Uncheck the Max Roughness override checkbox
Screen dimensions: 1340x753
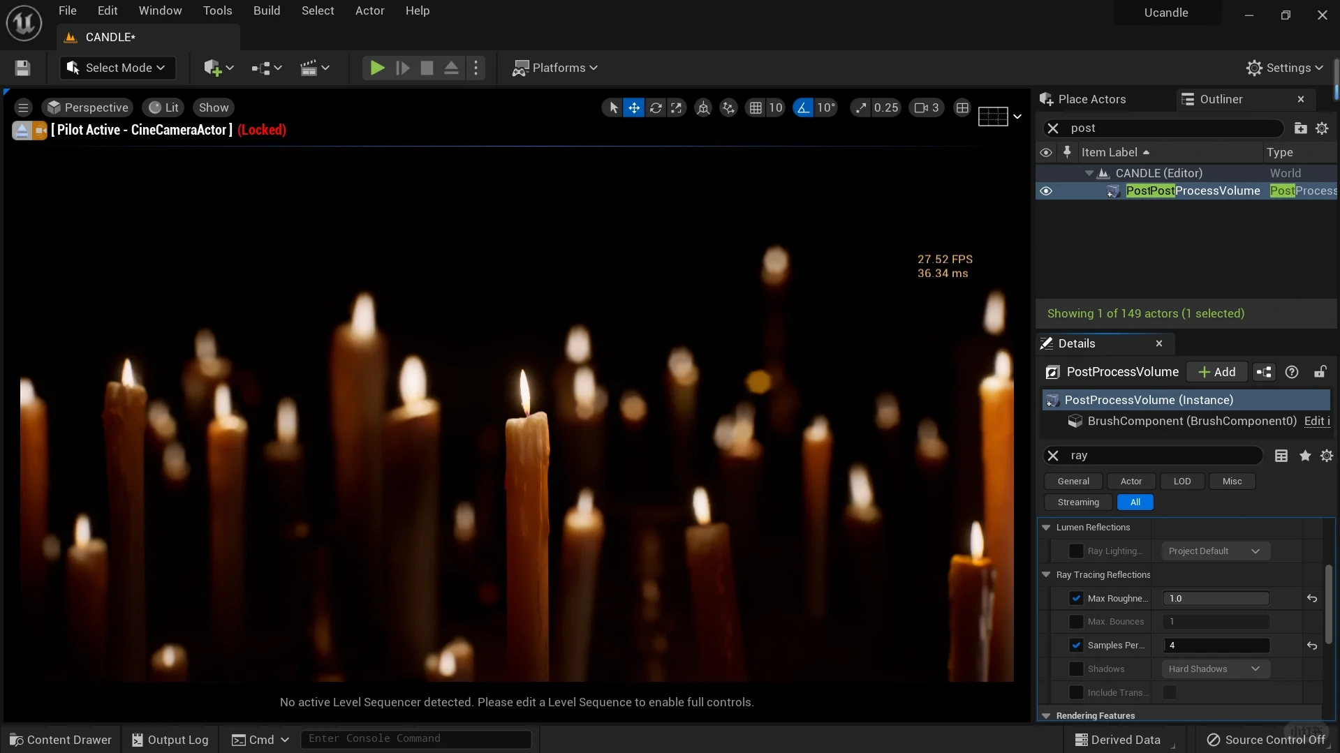coord(1076,598)
